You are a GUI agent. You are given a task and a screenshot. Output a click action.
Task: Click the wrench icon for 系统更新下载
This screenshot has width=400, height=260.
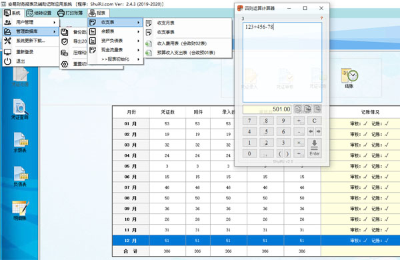pos(7,41)
